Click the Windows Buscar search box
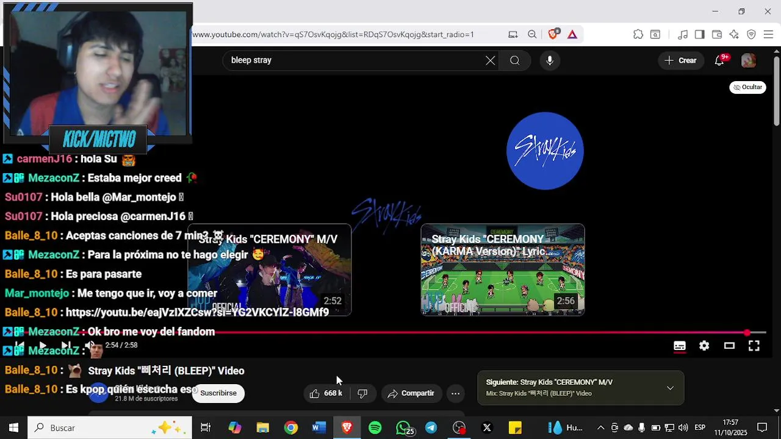Screen dimensions: 781x439 point(110,428)
